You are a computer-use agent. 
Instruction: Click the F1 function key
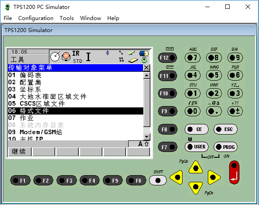pyautogui.click(x=20, y=180)
